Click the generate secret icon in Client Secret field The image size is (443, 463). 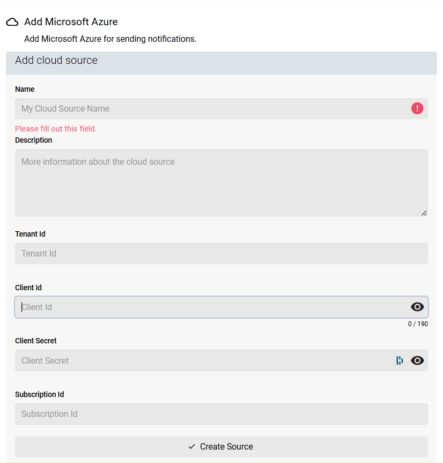coord(400,361)
